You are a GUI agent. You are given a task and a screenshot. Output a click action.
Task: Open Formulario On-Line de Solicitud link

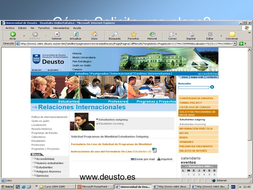point(111,144)
